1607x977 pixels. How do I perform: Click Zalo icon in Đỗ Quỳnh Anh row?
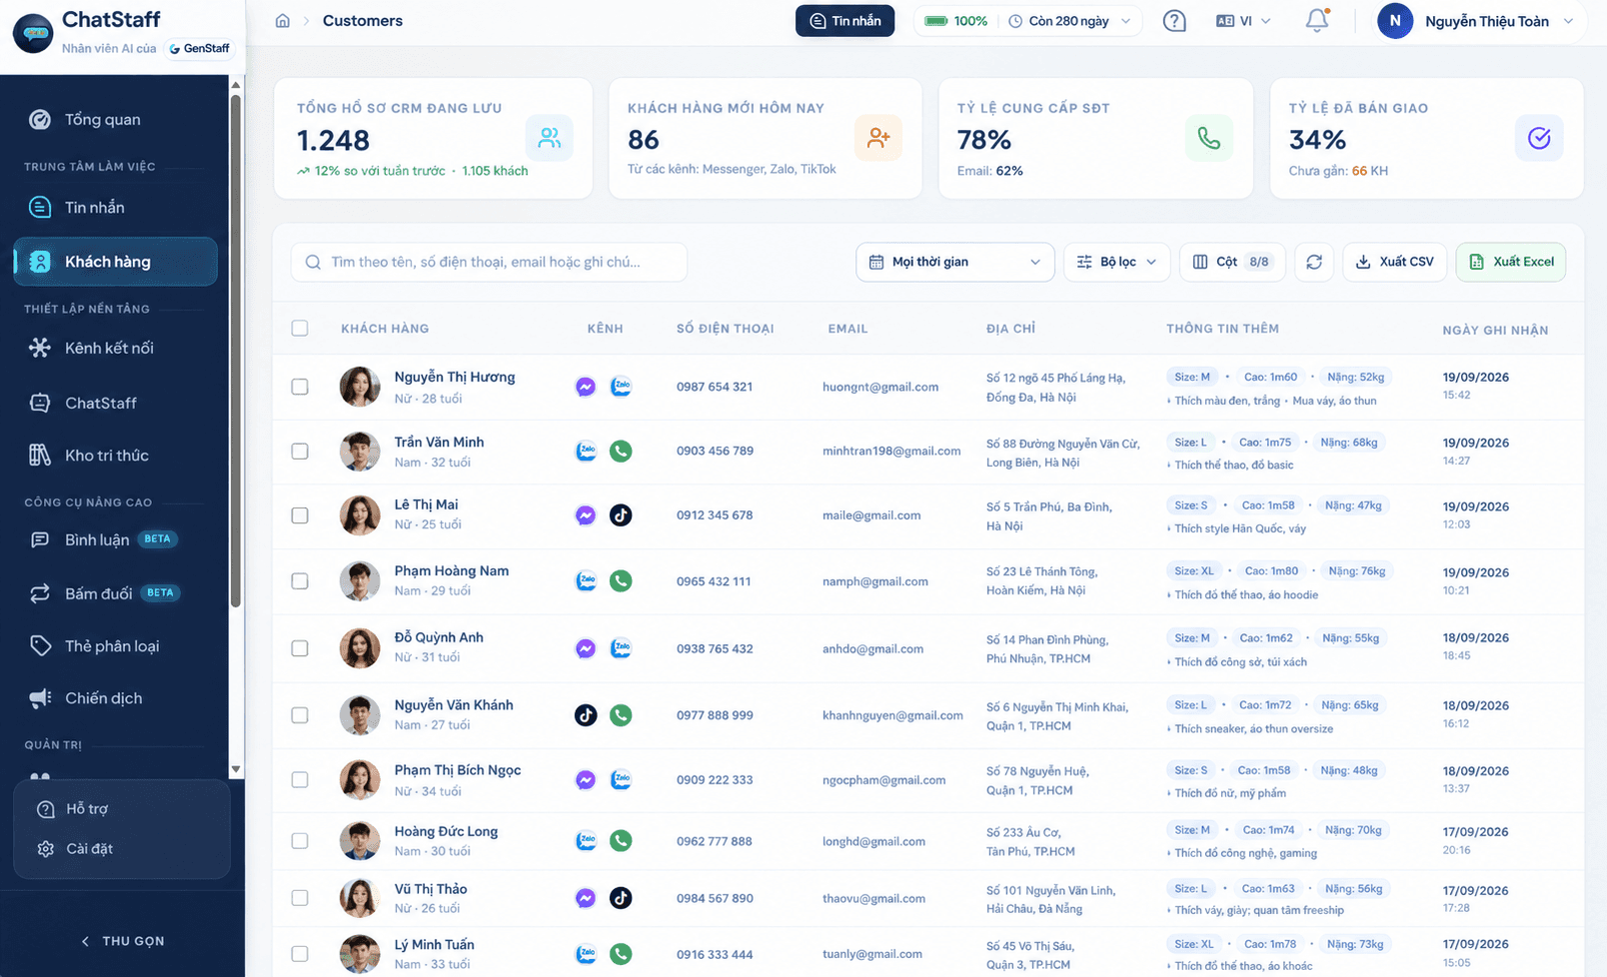621,648
